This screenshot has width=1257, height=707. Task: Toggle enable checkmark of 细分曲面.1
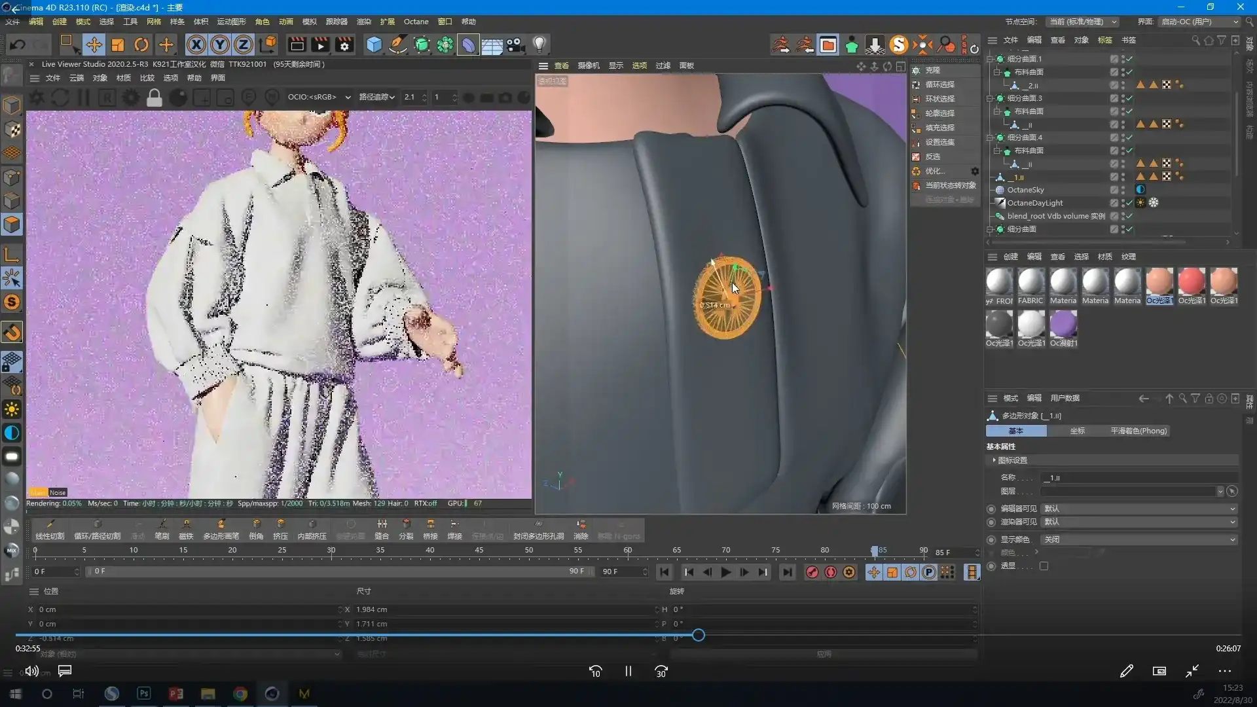point(1129,59)
